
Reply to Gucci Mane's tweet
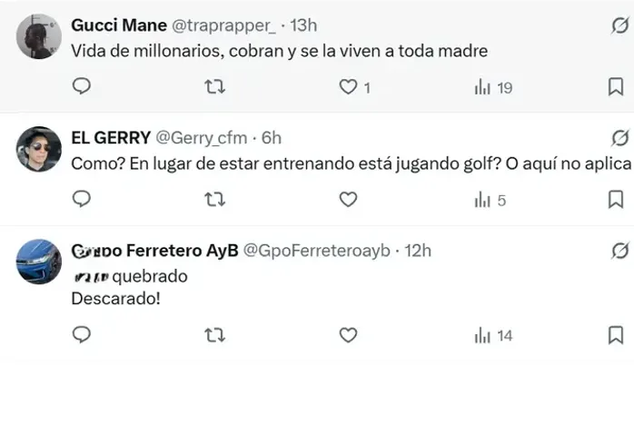coord(81,87)
